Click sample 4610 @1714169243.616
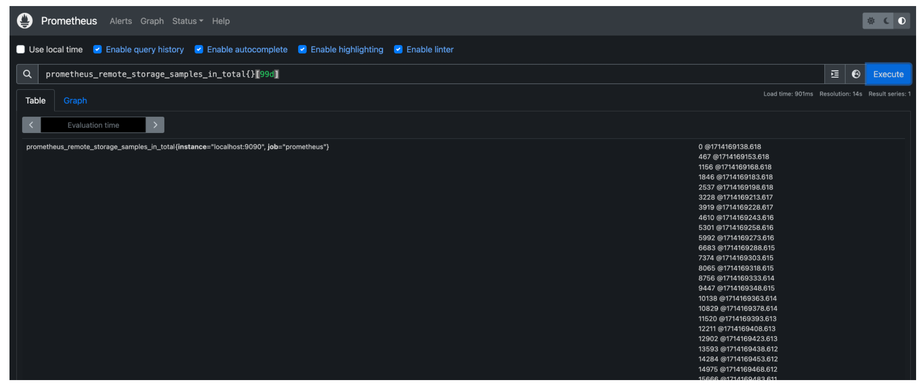The height and width of the screenshot is (387, 923). coord(736,218)
